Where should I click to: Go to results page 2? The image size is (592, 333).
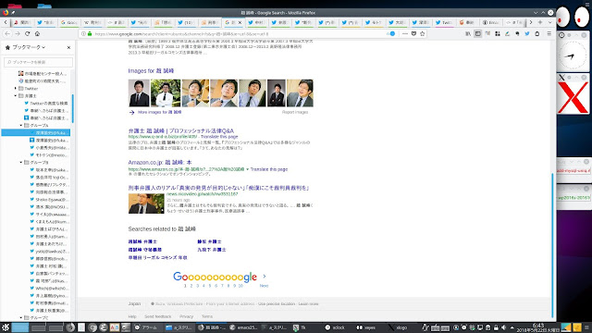point(191,286)
